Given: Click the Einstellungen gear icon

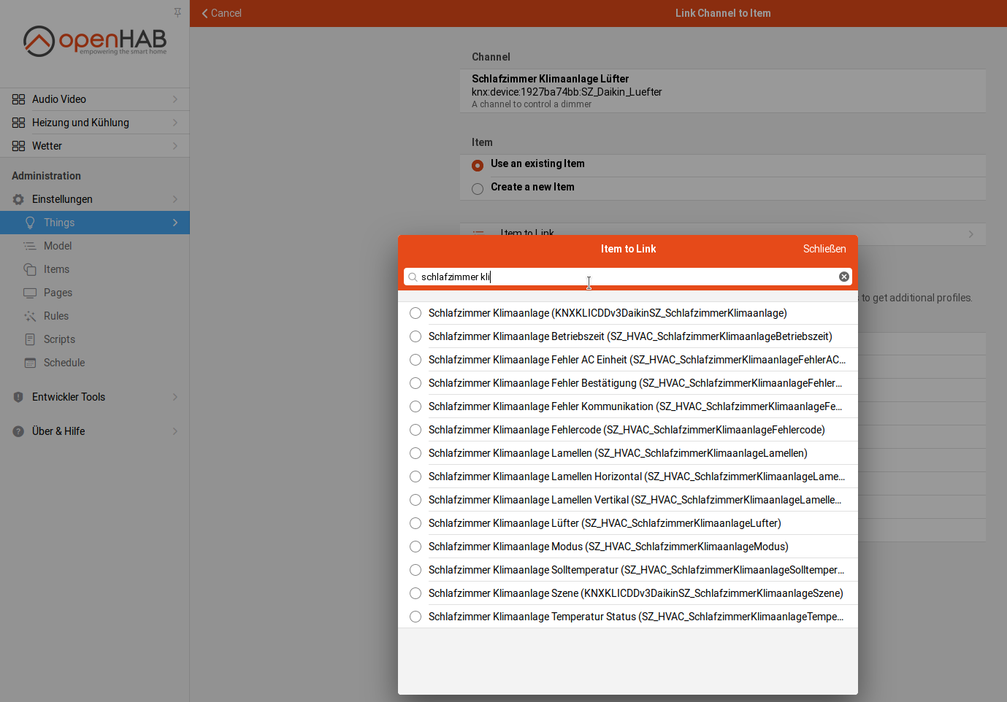Looking at the screenshot, I should coord(18,199).
